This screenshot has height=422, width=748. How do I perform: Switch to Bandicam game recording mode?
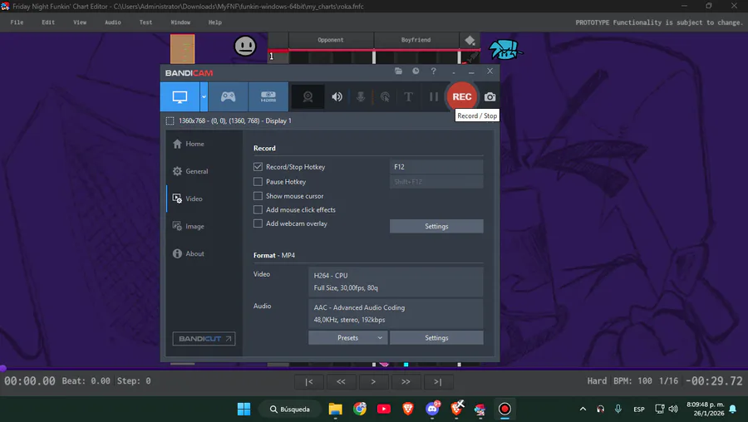tap(228, 97)
